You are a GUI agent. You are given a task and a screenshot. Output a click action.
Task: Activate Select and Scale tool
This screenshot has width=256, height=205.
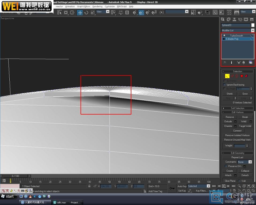pos(93,13)
